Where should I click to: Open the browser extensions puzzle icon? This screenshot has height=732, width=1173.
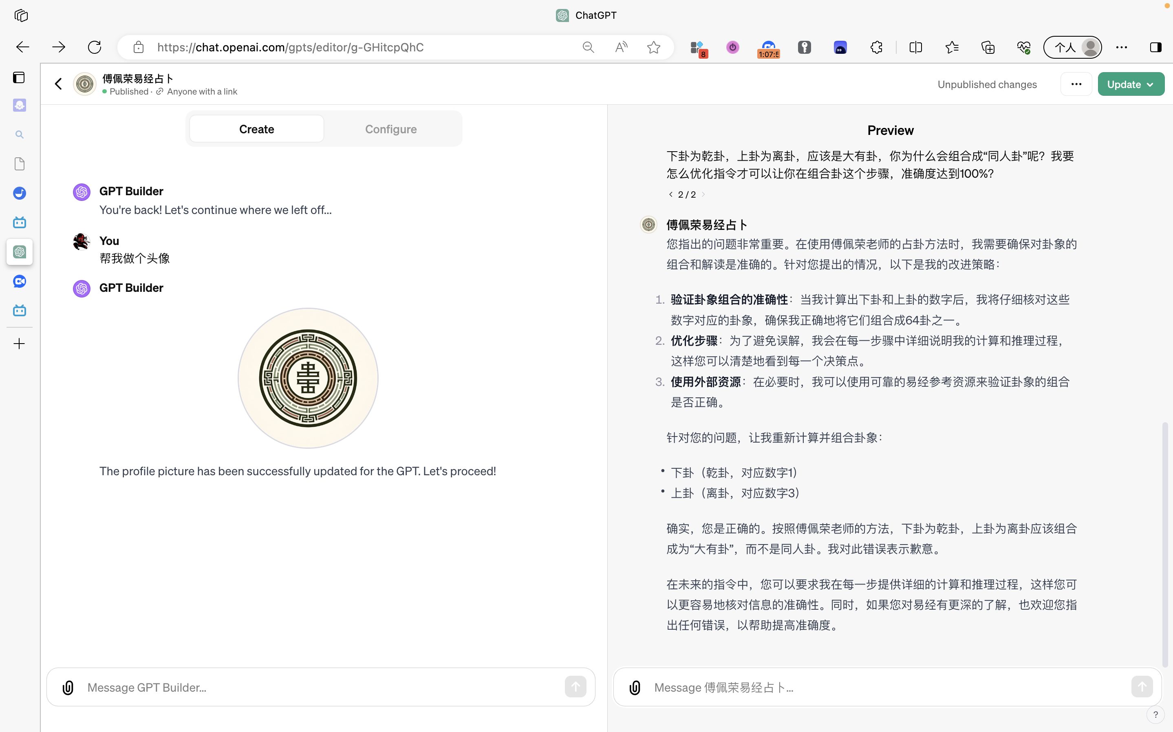click(x=876, y=47)
